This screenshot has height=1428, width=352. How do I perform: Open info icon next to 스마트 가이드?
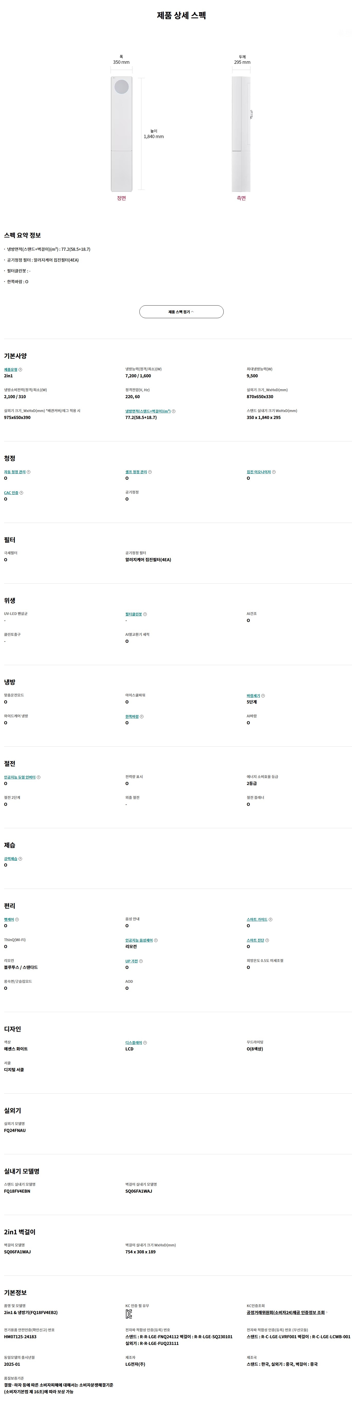tap(270, 920)
